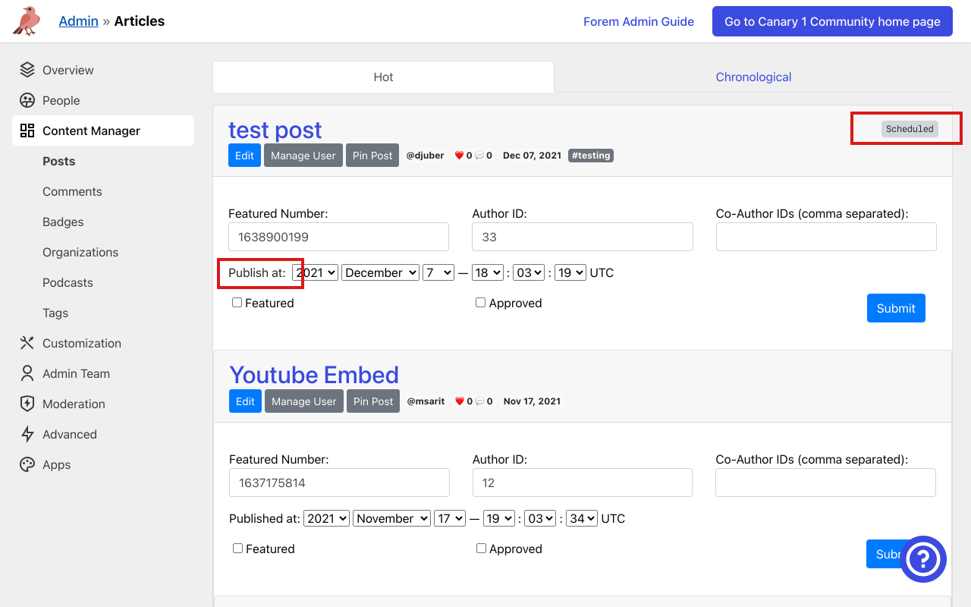Check Approved for the test post
971x607 pixels.
pos(480,302)
